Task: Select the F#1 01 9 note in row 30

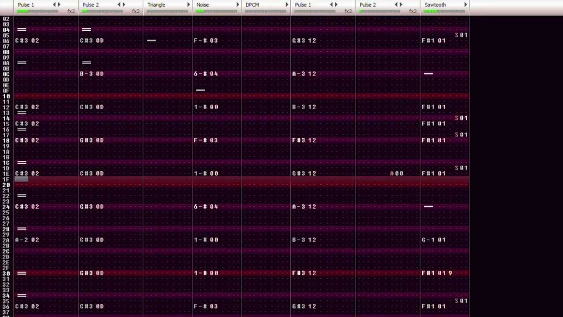Action: point(437,273)
